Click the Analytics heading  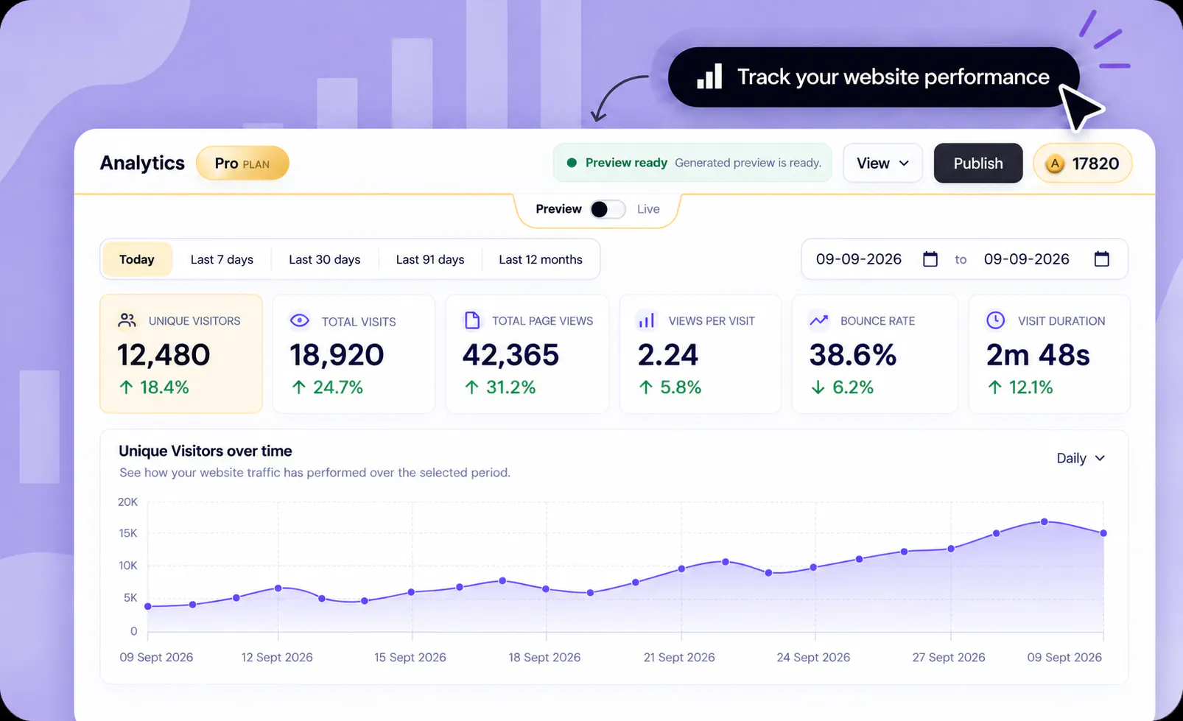click(142, 163)
